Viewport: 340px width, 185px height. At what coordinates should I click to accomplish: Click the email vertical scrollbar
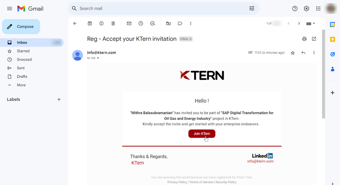point(323,74)
